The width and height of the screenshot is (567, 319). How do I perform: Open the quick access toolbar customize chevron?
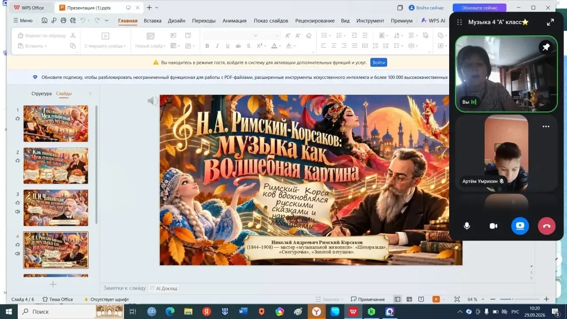pyautogui.click(x=106, y=20)
